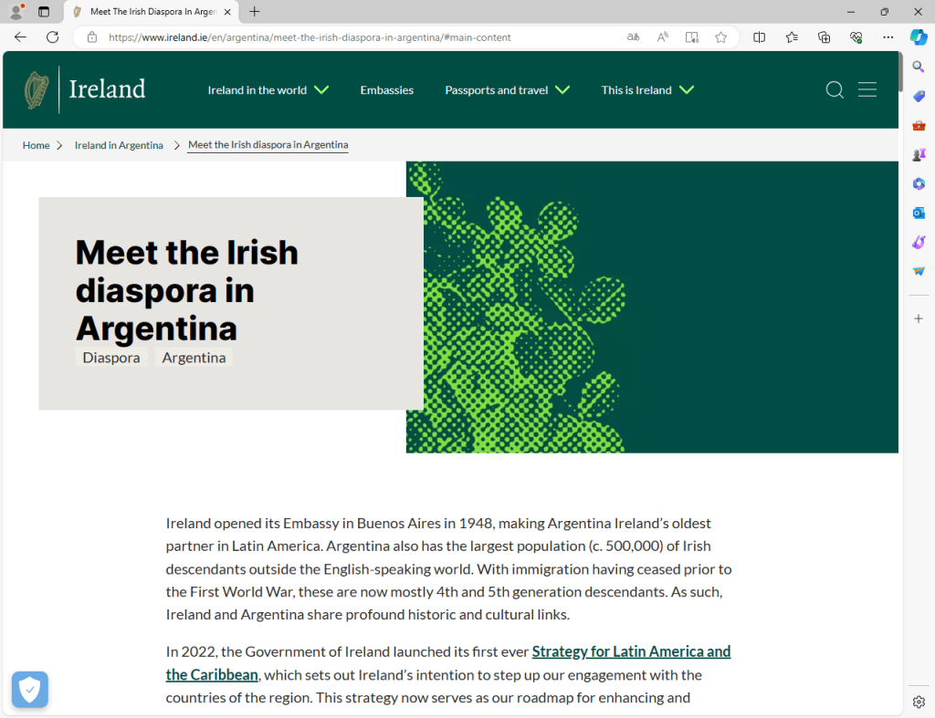Open Outlook icon in Edge sidebar
The image size is (935, 718).
pyautogui.click(x=919, y=213)
